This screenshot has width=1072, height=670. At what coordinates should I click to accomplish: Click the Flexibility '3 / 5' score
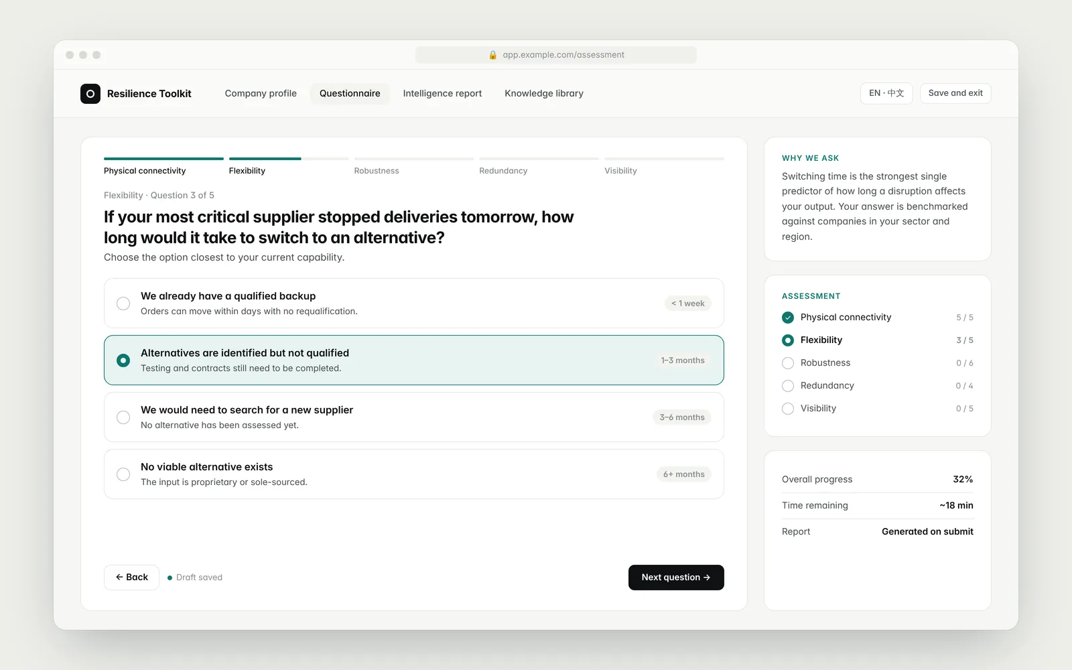[965, 340]
